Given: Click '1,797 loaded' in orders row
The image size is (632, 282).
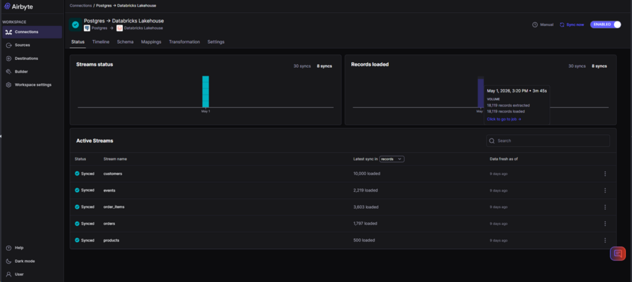Looking at the screenshot, I should 365,224.
